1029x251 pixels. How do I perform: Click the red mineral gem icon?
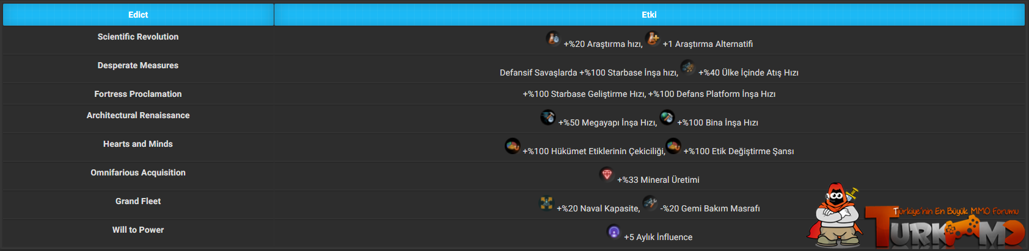[607, 174]
